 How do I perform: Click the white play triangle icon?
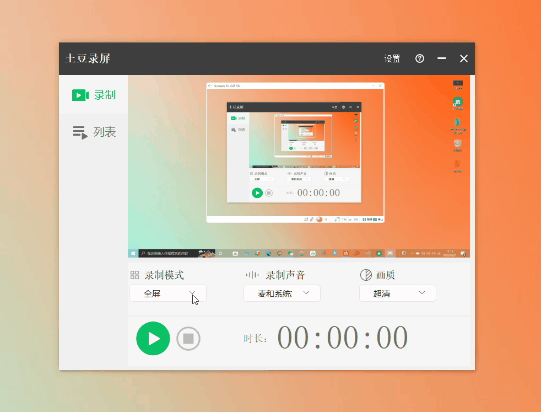(x=154, y=339)
